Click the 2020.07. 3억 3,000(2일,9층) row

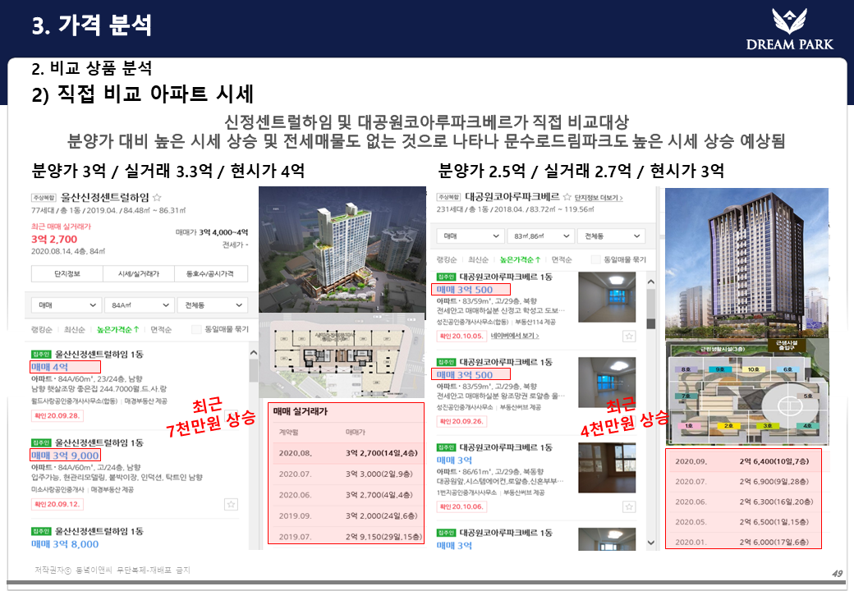[346, 474]
